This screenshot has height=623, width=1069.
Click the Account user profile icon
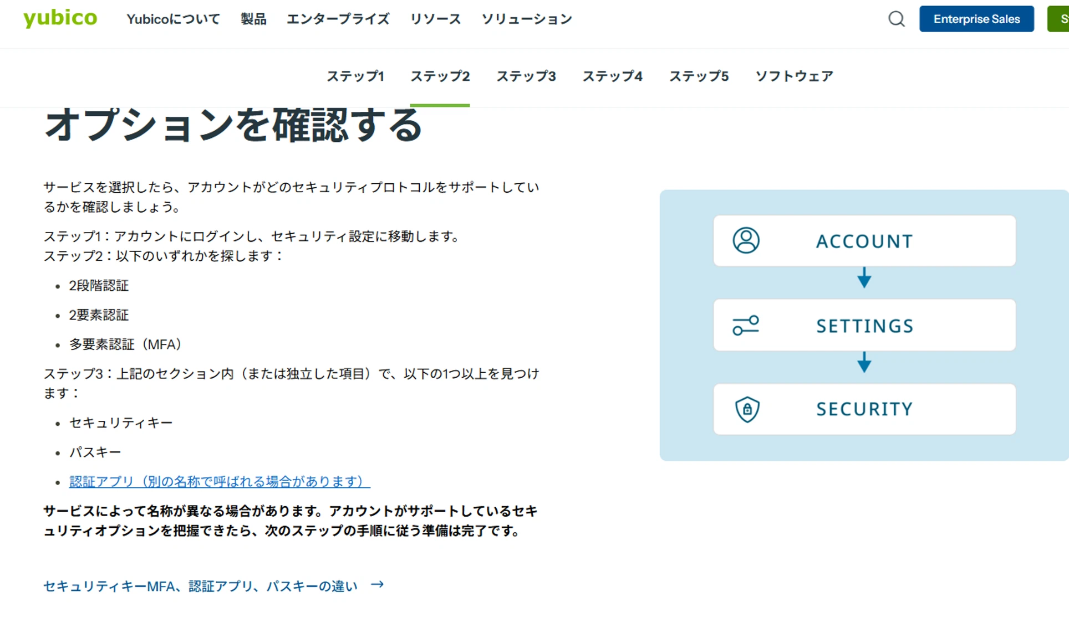[x=746, y=240]
